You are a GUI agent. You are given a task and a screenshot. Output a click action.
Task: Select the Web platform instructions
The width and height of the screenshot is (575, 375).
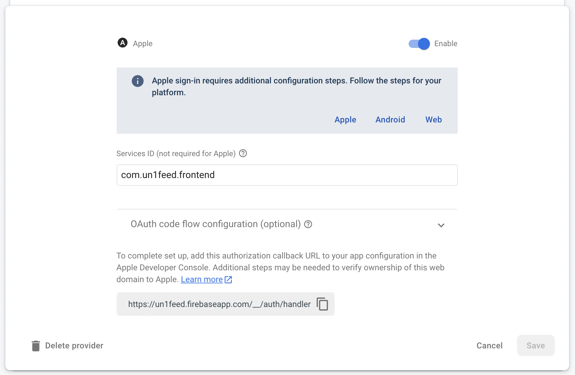433,119
